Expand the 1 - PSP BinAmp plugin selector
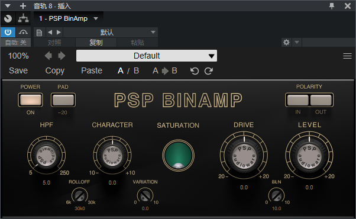Viewport: 356px width, 219px height. tap(69, 18)
